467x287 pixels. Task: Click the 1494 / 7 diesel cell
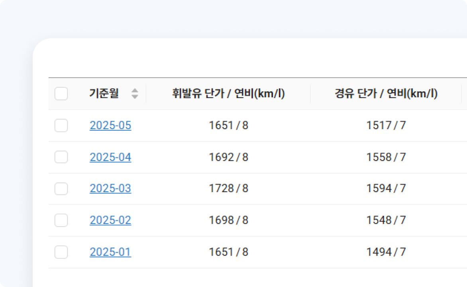tap(386, 252)
